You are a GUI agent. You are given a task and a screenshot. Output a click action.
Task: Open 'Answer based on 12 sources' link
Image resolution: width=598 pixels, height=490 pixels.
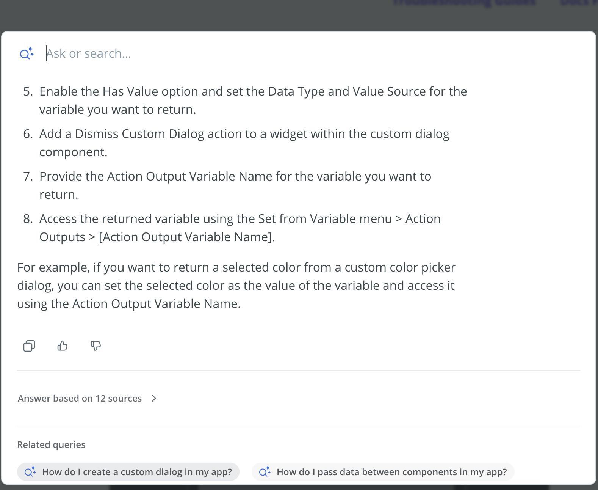80,398
